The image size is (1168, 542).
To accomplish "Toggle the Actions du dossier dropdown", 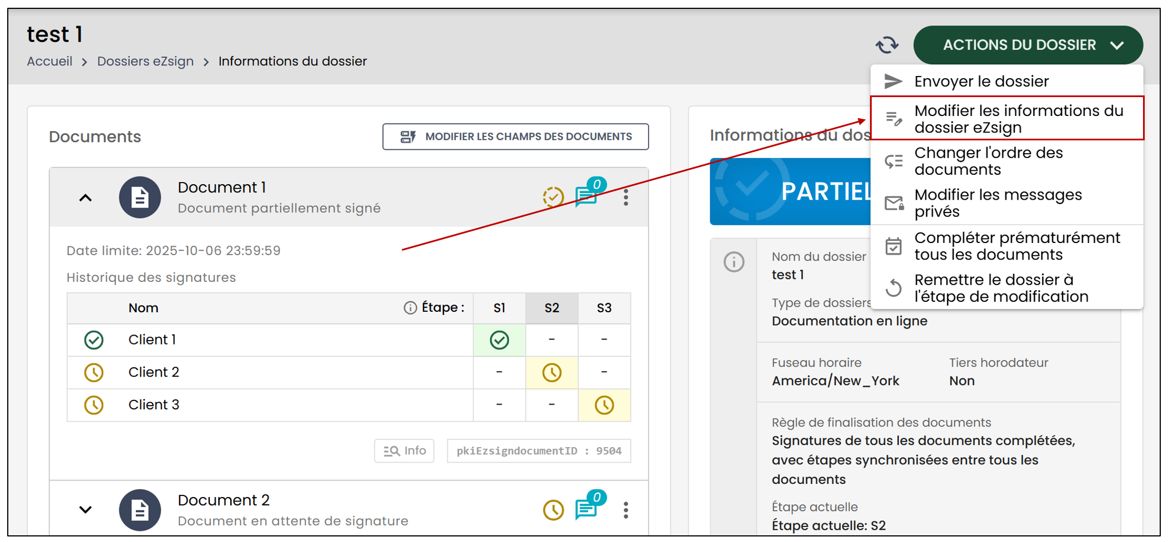I will (1028, 45).
